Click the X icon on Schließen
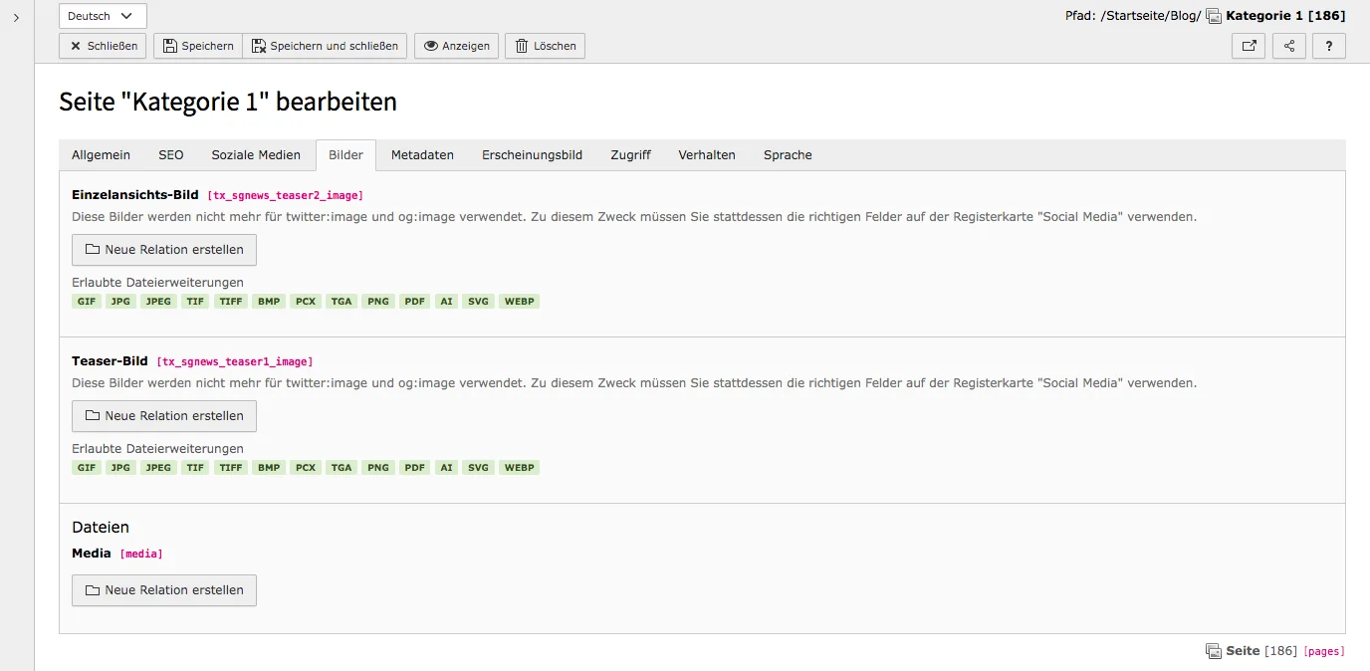Screen dimensions: 1370x671 click(78, 45)
